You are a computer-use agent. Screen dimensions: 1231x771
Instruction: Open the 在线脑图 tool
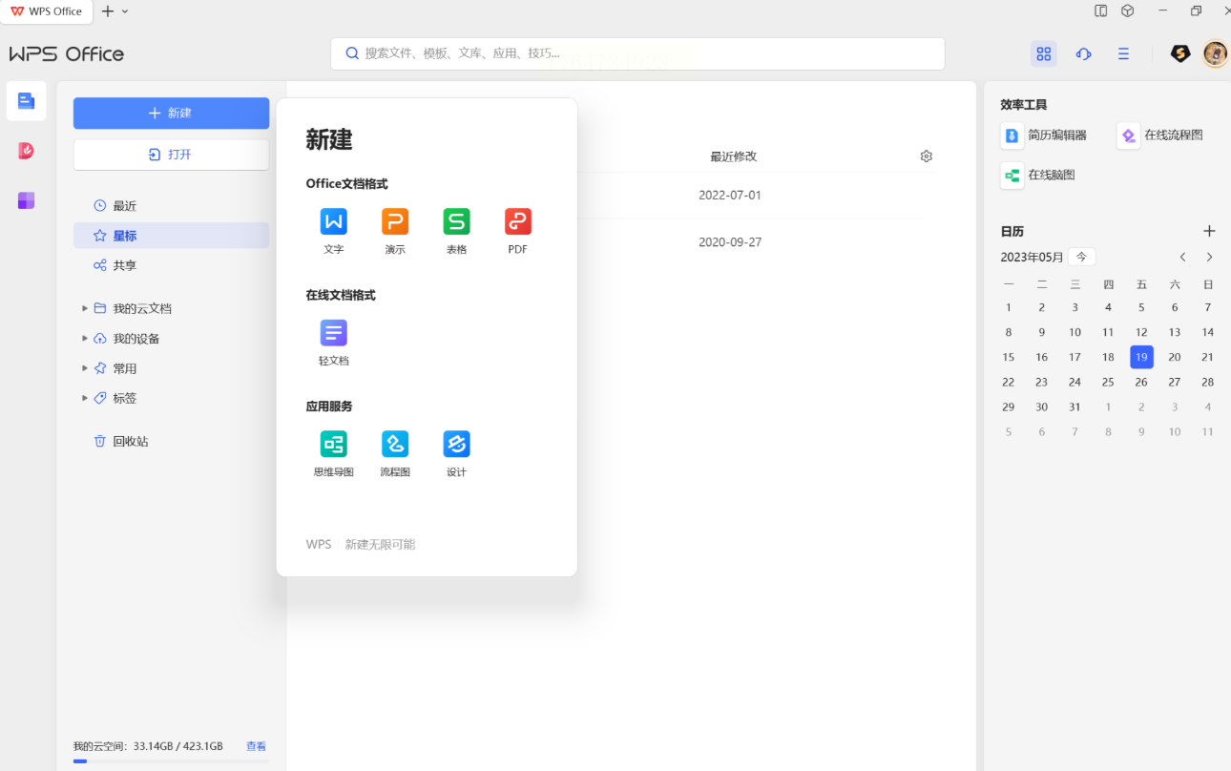point(1038,176)
